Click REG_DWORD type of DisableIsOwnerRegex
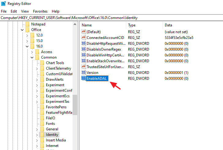 click(x=138, y=49)
